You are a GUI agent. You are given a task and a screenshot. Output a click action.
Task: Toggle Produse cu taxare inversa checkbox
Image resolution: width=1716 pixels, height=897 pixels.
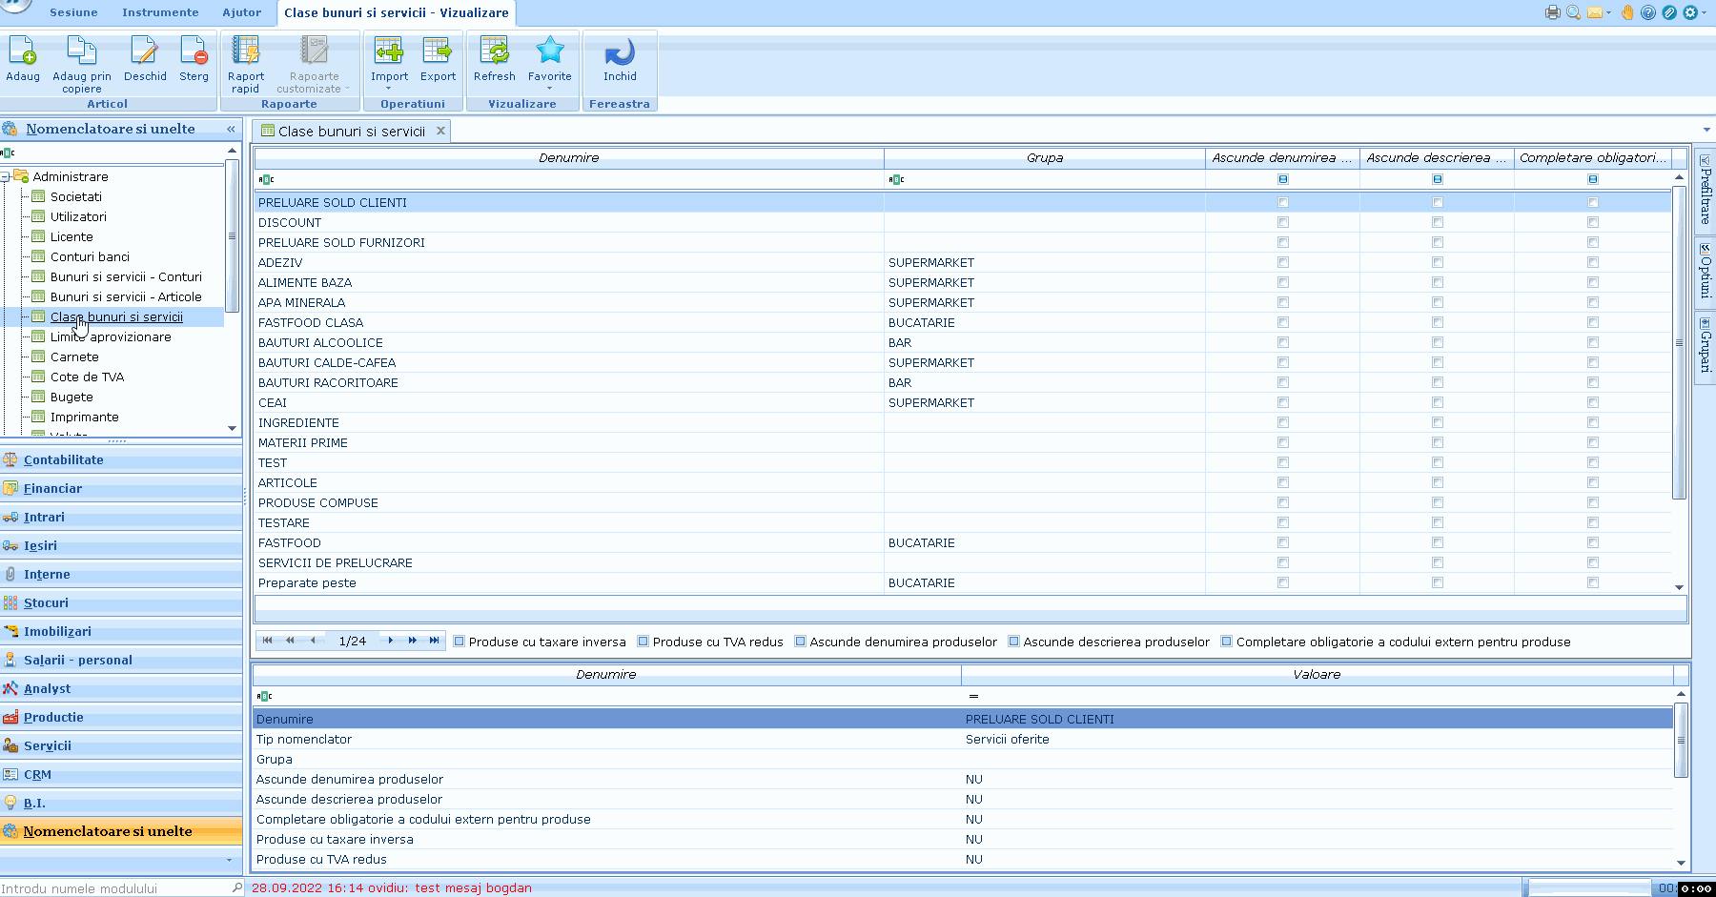click(460, 642)
